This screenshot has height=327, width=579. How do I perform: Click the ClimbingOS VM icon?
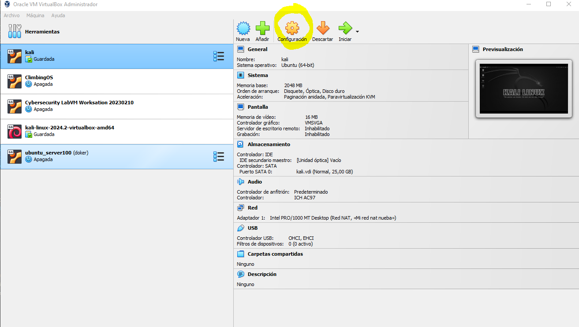(x=15, y=81)
